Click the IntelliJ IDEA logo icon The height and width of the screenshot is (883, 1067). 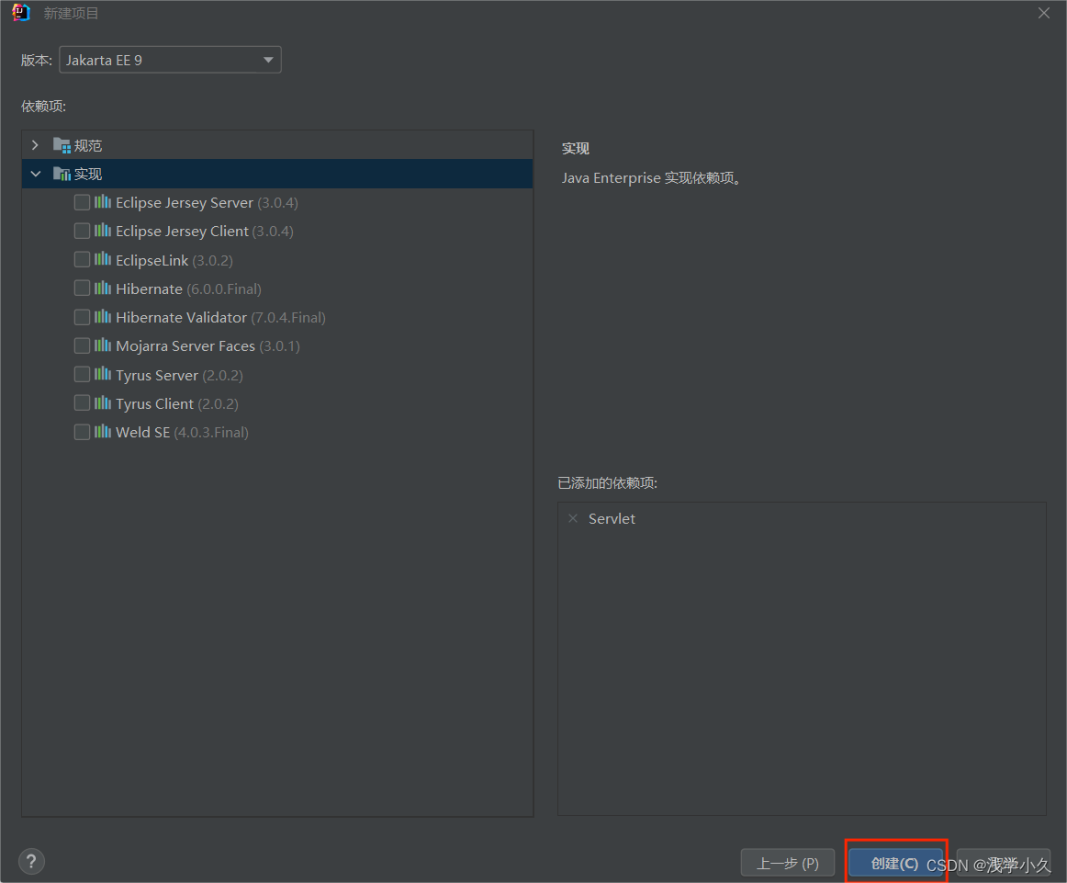(21, 13)
